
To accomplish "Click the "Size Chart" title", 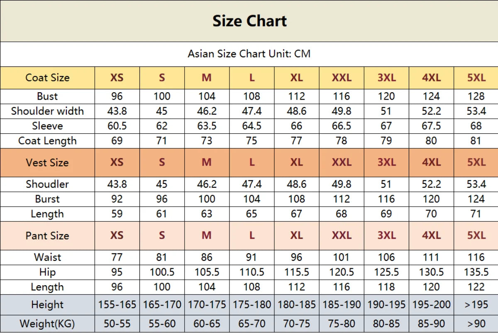I will tap(249, 21).
